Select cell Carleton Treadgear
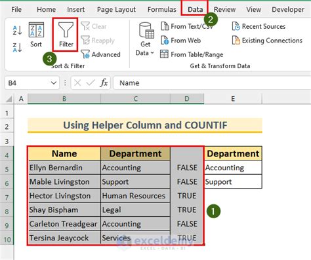Viewport: 311px width, 260px height. (x=64, y=224)
